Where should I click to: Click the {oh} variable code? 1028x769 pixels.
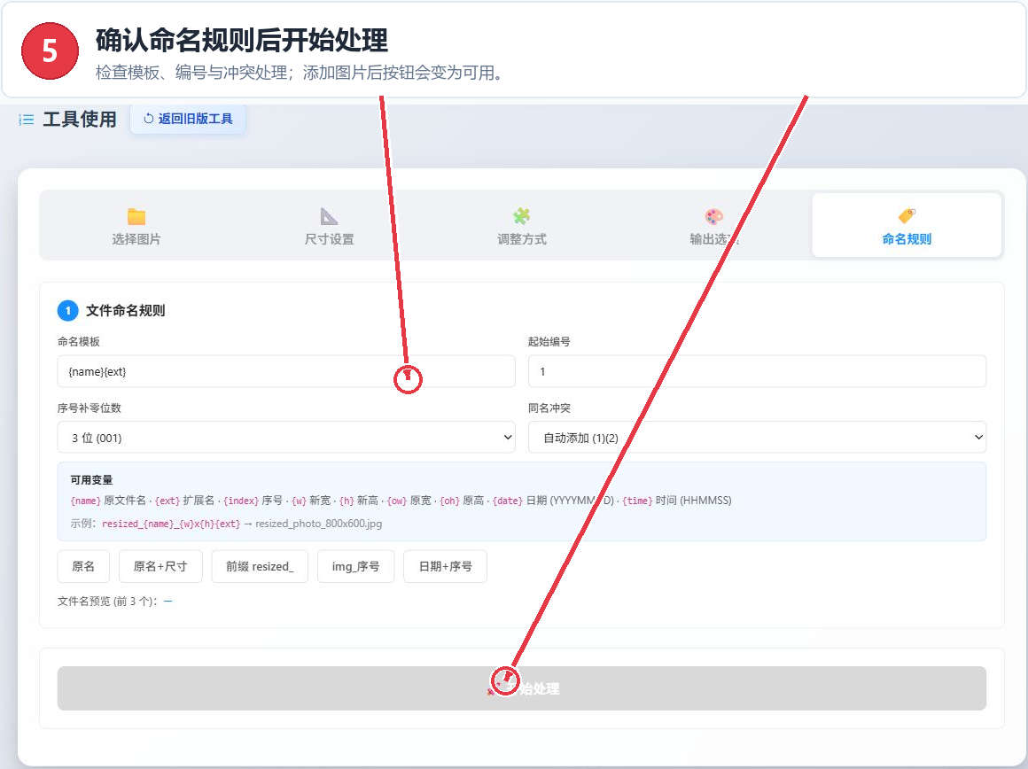[449, 501]
